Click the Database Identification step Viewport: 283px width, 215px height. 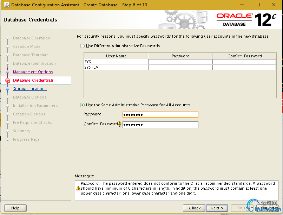pos(34,63)
